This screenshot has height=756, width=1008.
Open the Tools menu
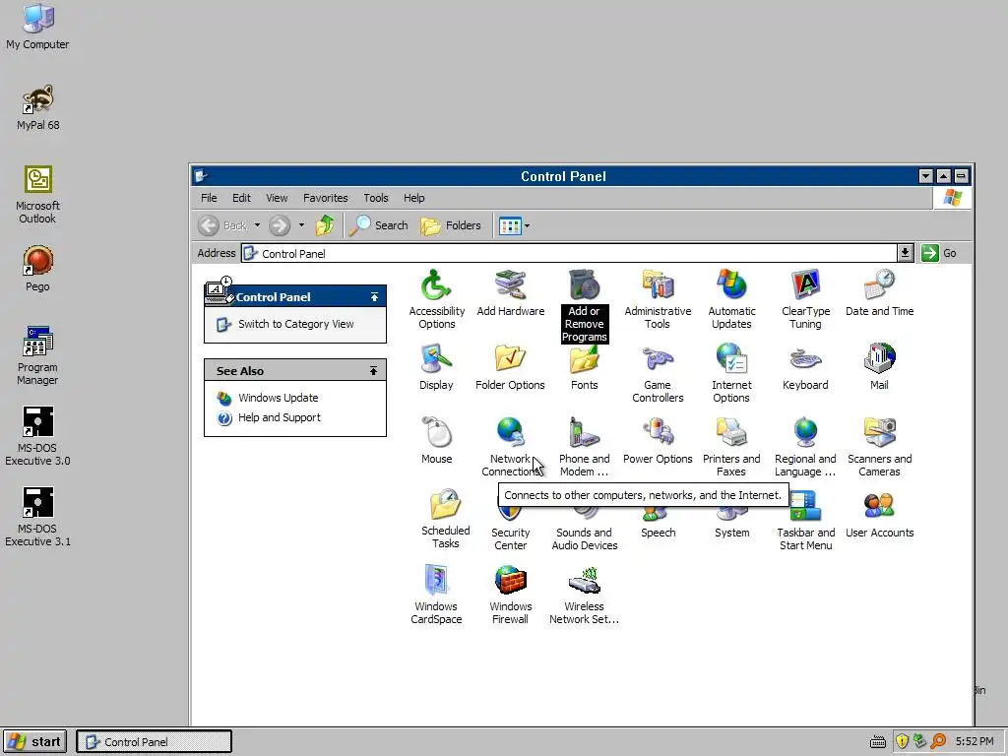pos(376,198)
